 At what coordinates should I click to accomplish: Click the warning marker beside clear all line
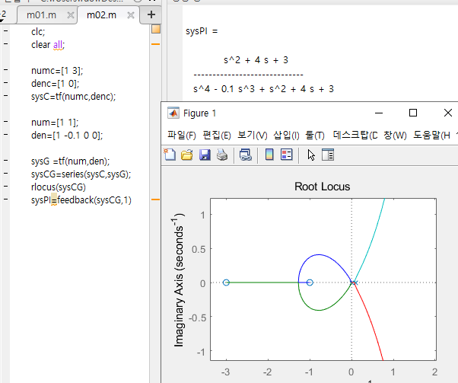[x=156, y=44]
